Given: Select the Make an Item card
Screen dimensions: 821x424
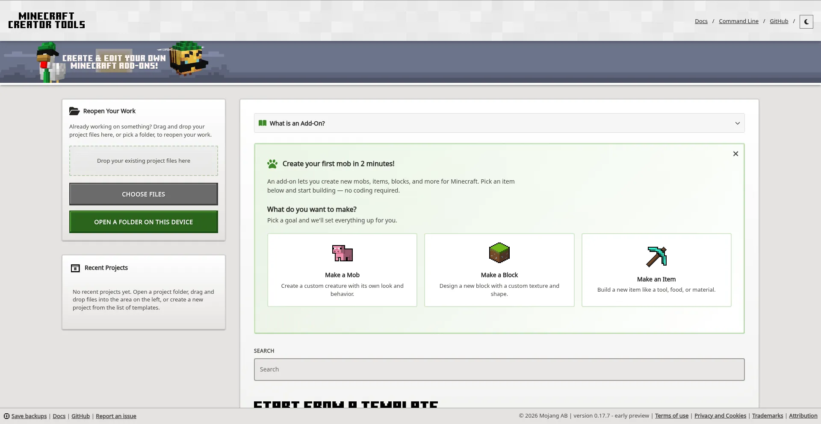Looking at the screenshot, I should [x=656, y=270].
